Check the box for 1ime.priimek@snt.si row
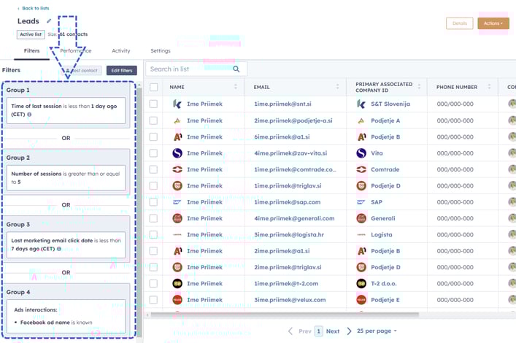The height and width of the screenshot is (343, 516). 153,104
